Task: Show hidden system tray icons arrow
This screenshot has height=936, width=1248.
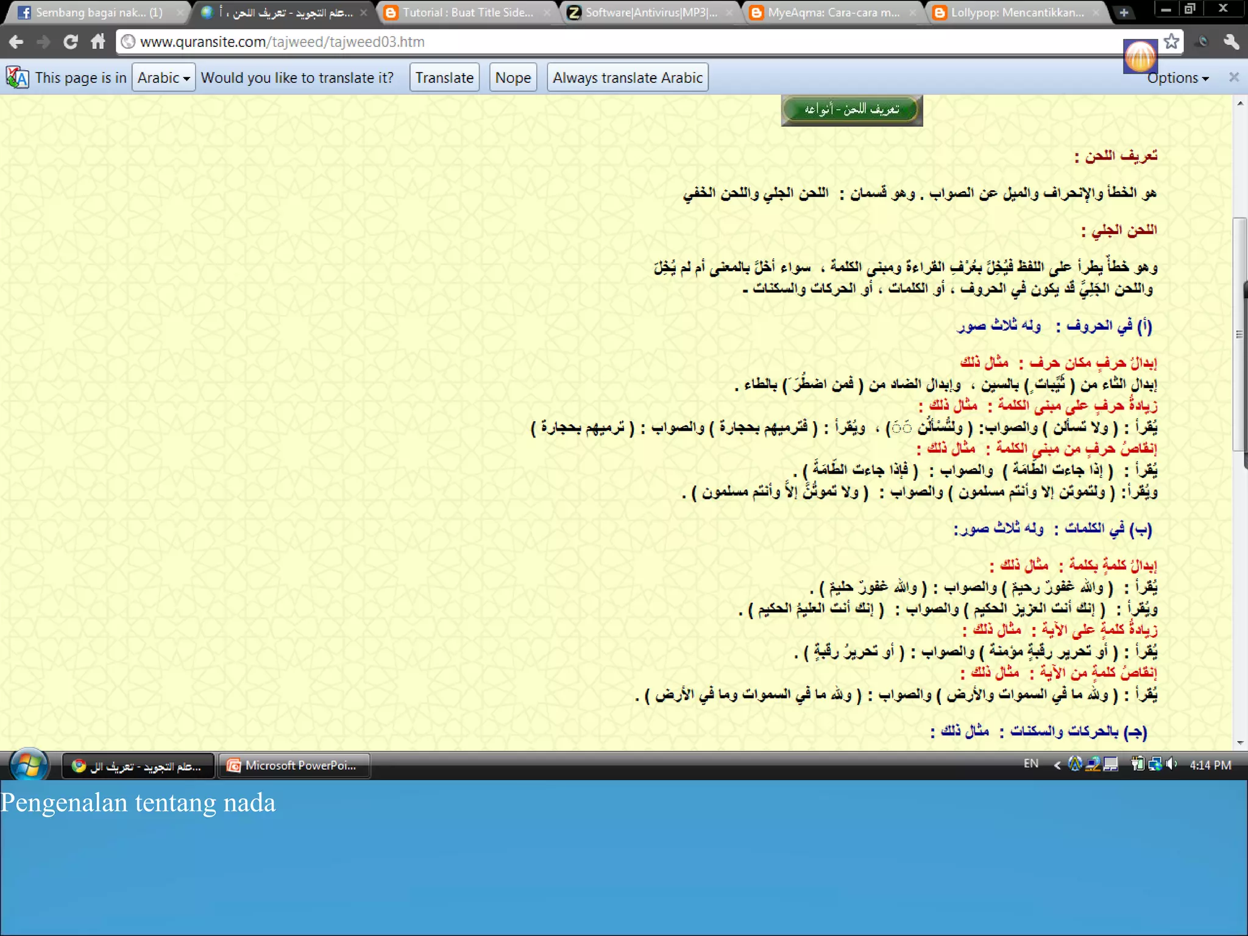Action: tap(1057, 765)
